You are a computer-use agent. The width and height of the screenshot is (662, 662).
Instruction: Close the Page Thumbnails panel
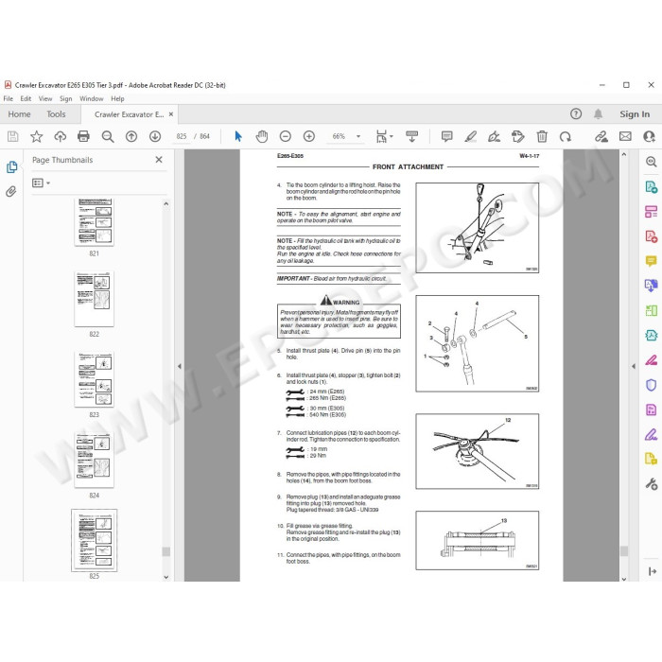[159, 160]
